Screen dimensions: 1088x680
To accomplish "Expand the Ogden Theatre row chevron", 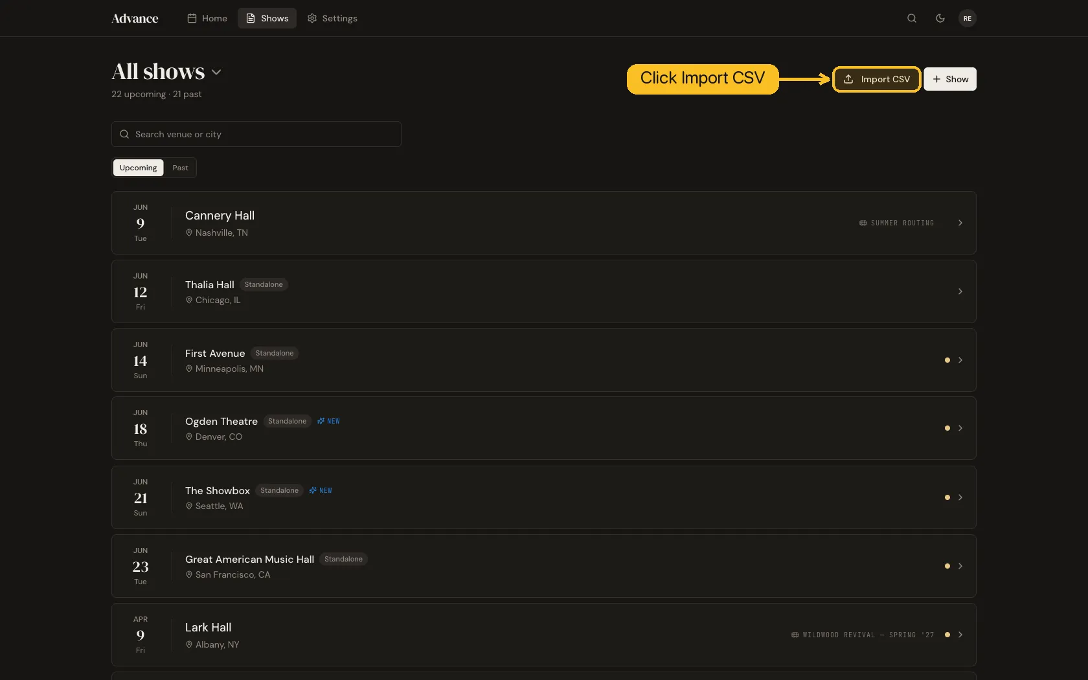I will (960, 428).
